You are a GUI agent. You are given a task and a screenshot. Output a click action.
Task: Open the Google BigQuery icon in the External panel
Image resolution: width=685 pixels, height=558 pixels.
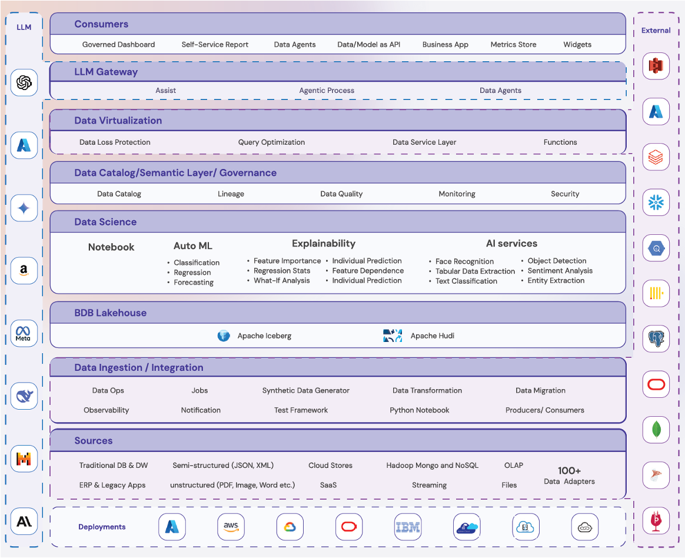coord(656,248)
